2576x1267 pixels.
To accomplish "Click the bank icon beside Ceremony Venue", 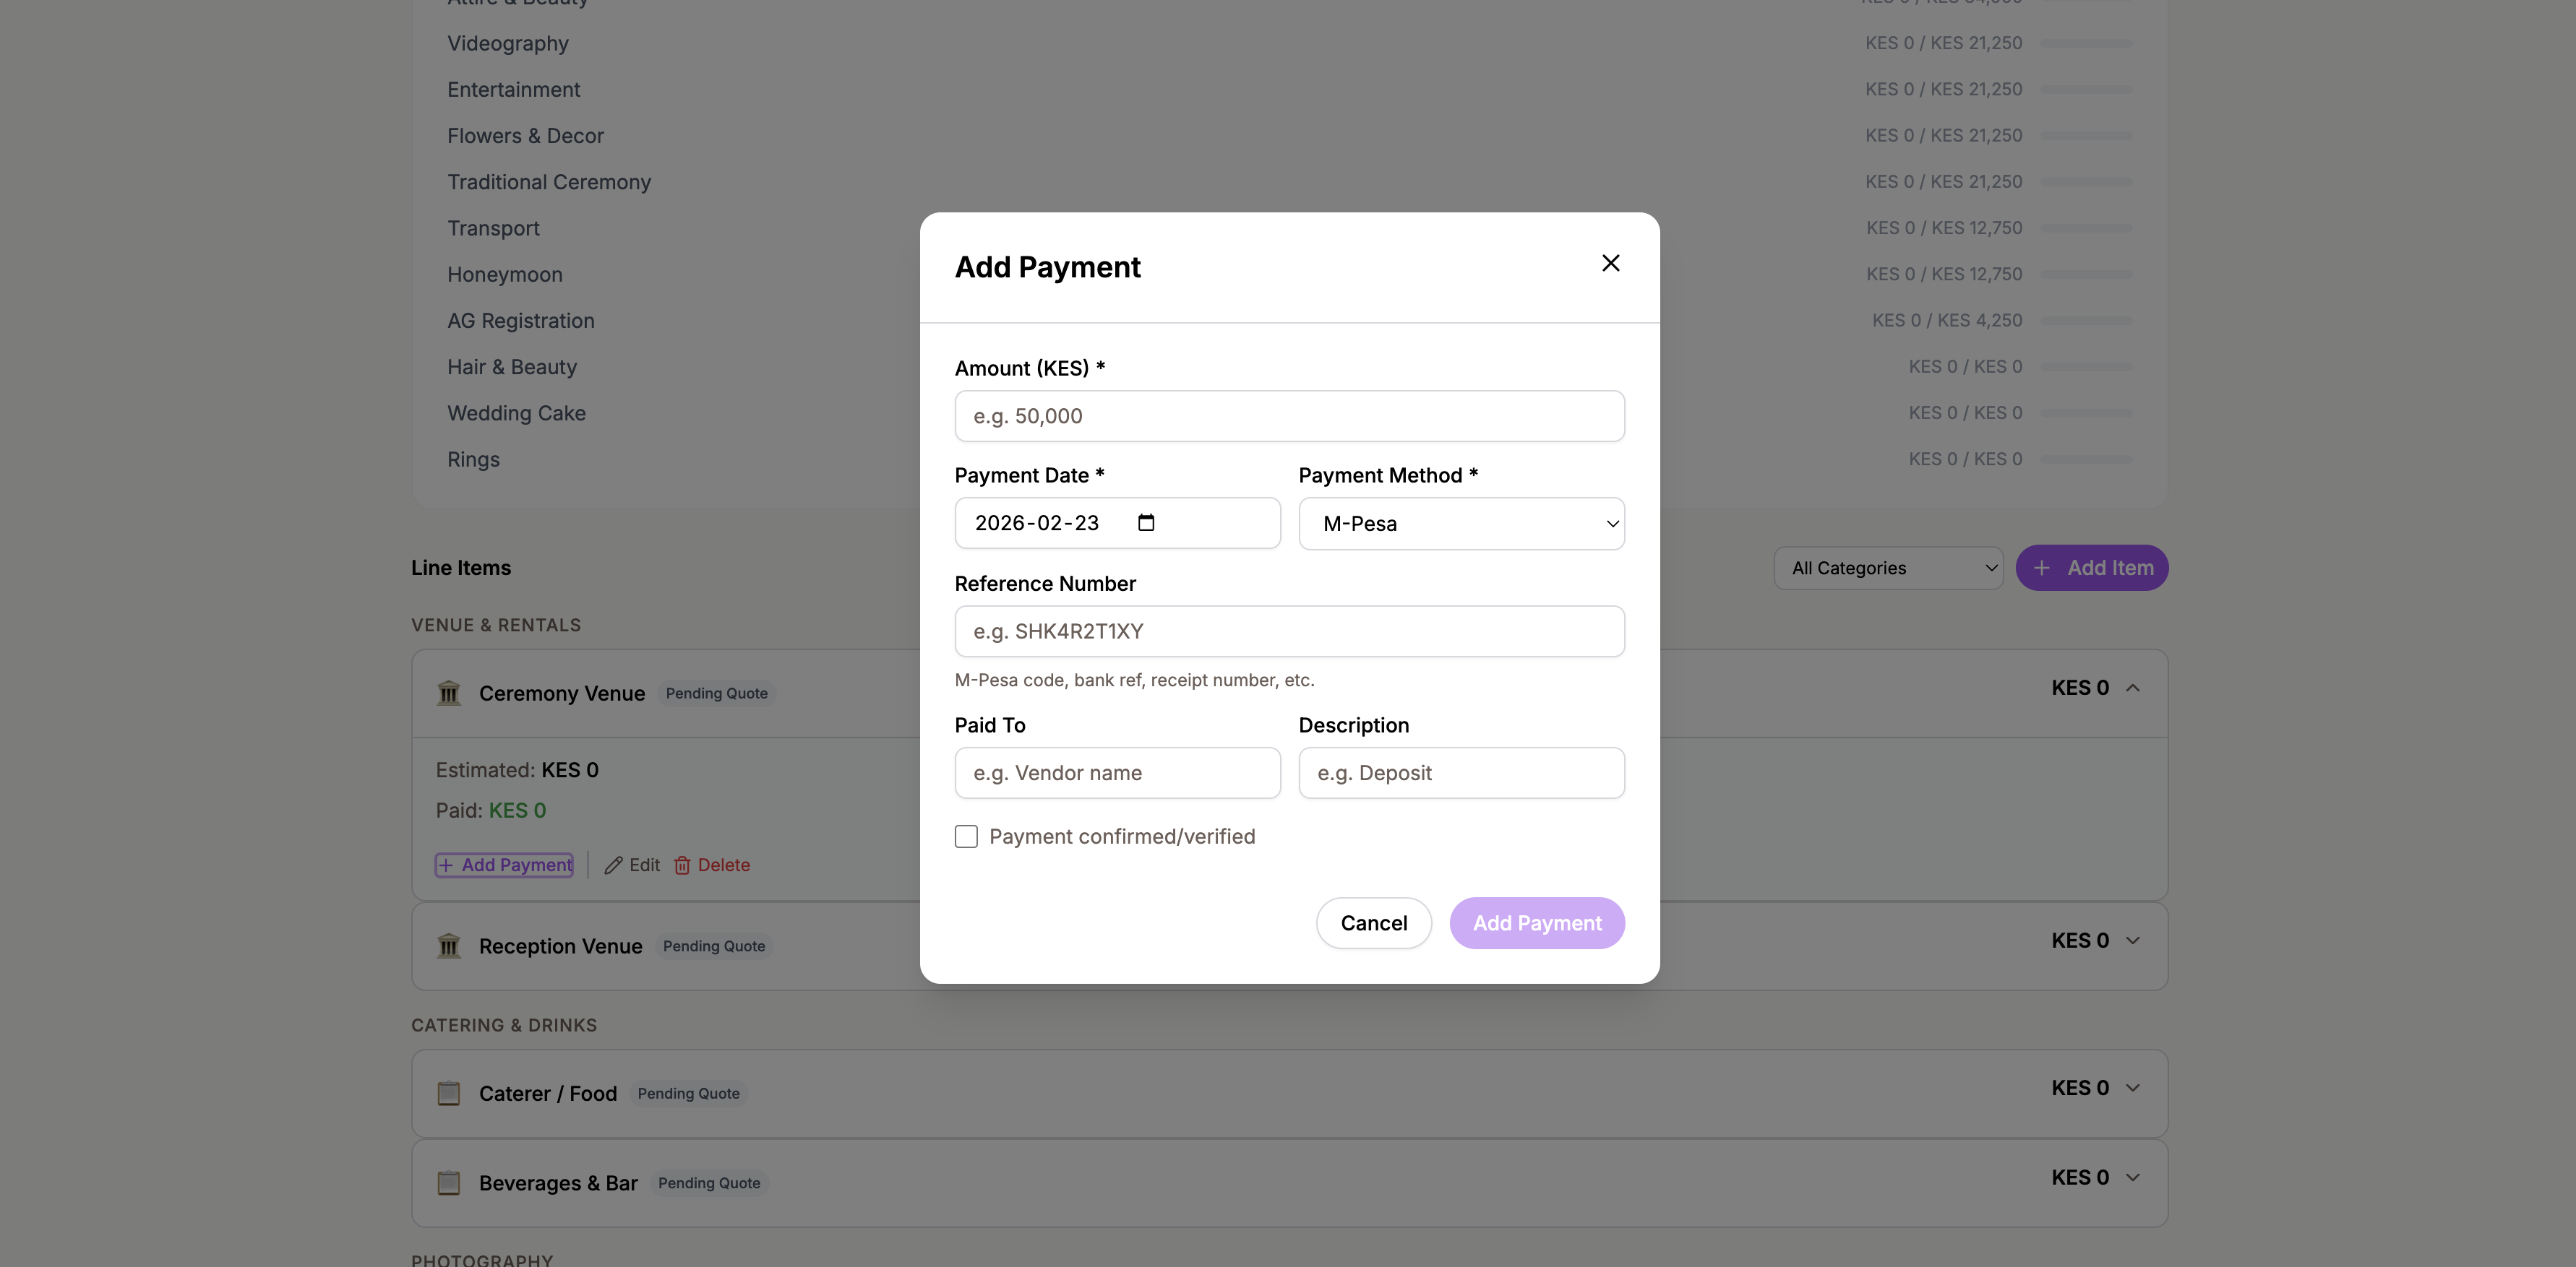I will coord(449,693).
